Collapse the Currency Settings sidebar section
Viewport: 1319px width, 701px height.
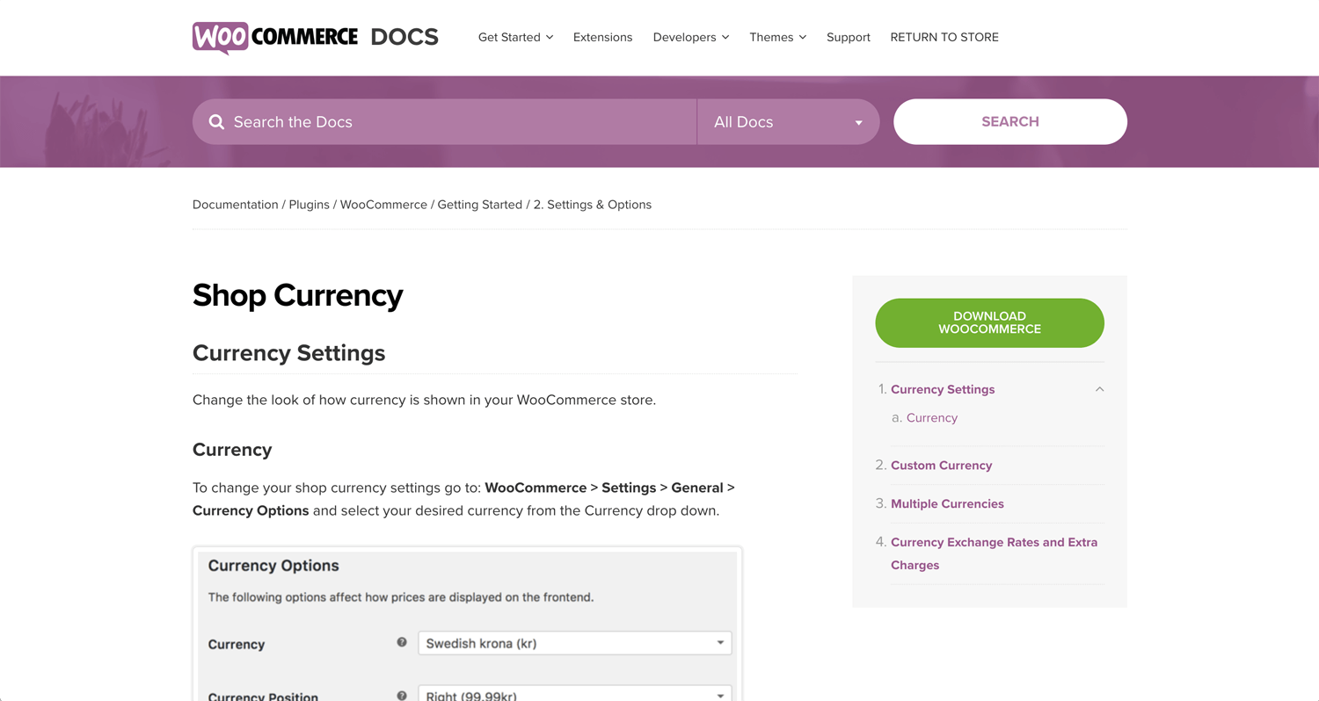[1099, 389]
